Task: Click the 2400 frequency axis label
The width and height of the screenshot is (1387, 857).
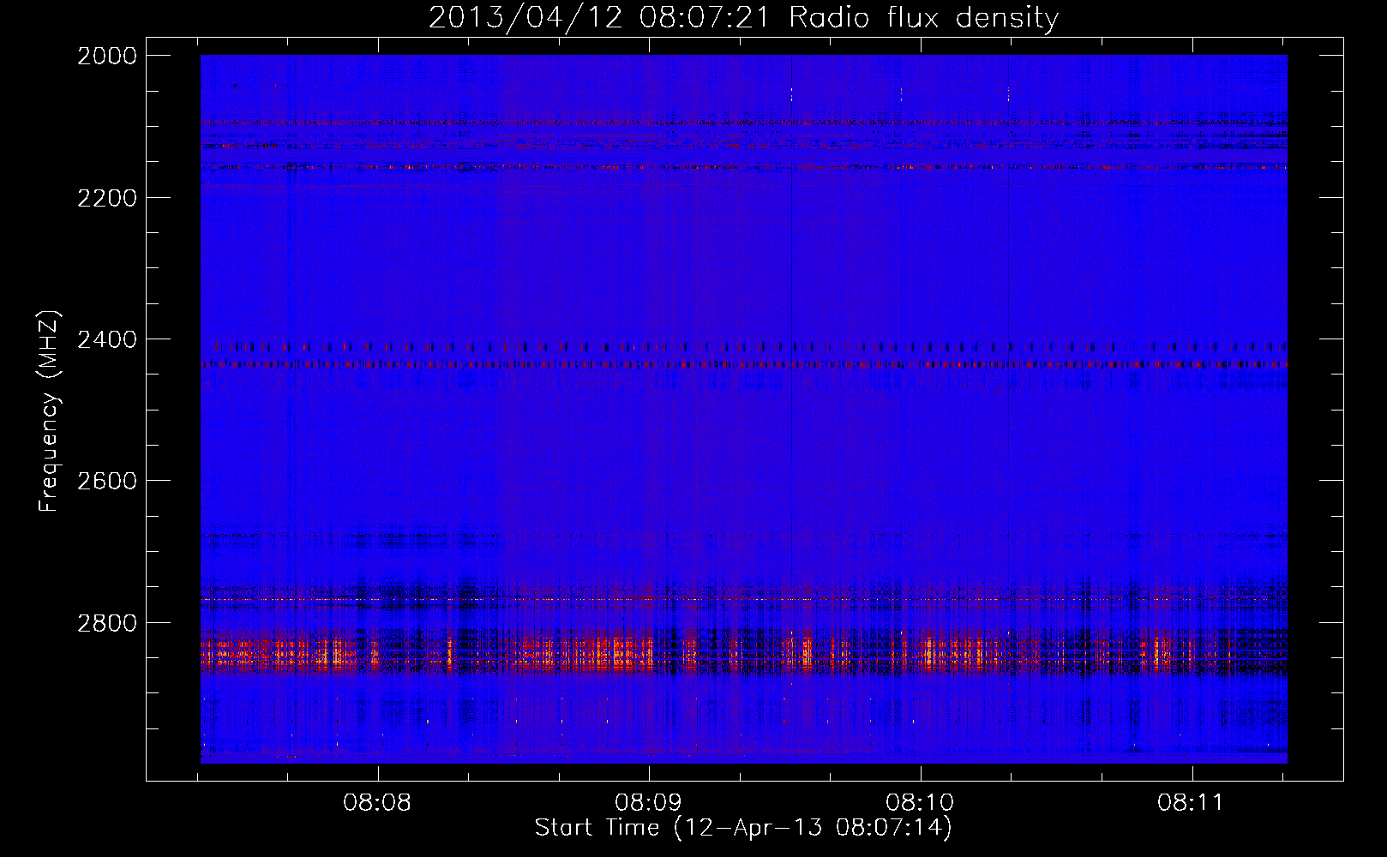Action: tap(107, 340)
